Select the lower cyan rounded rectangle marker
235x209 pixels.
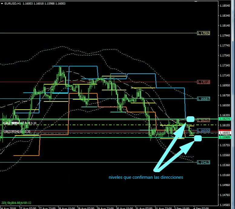[198, 138]
